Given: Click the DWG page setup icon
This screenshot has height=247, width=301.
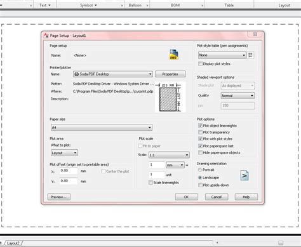Looking at the screenshot, I should point(174,55).
